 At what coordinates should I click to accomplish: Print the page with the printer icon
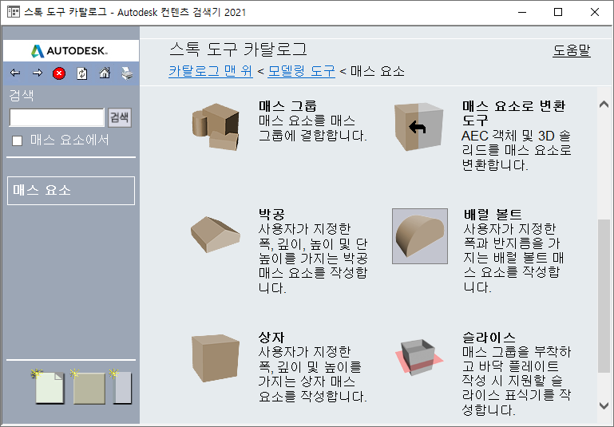[127, 73]
